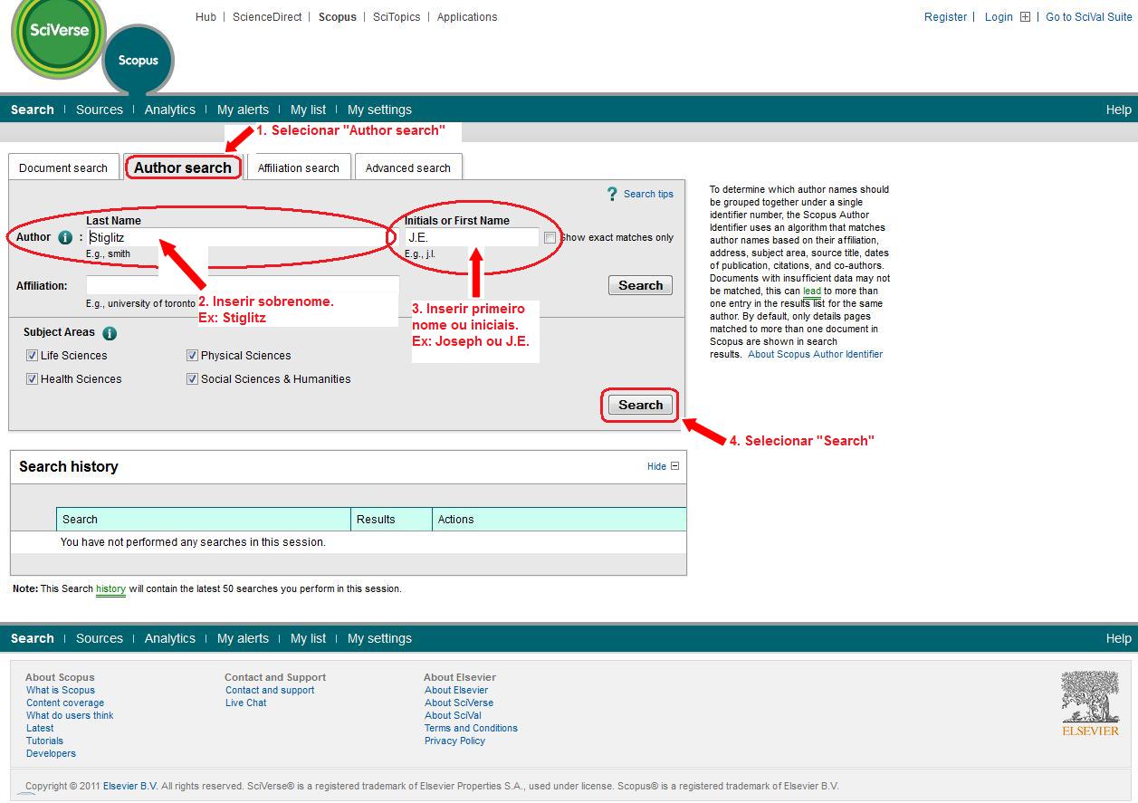Open the Affiliation search tab
Image resolution: width=1138 pixels, height=803 pixels.
pyautogui.click(x=299, y=167)
